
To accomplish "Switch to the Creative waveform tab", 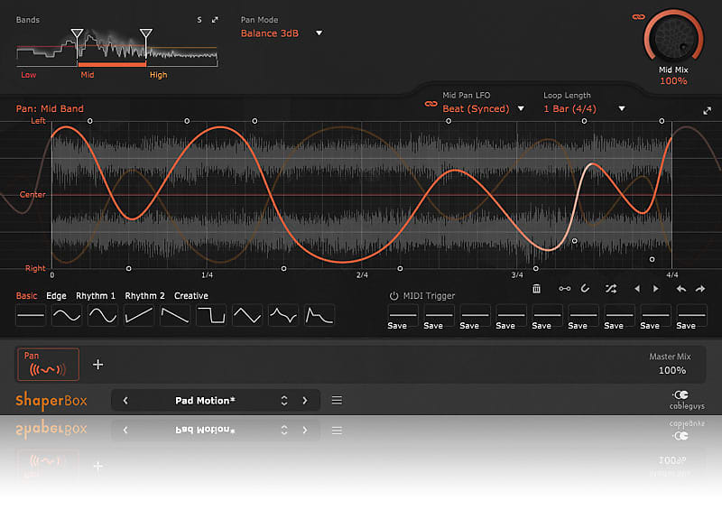I will [190, 296].
